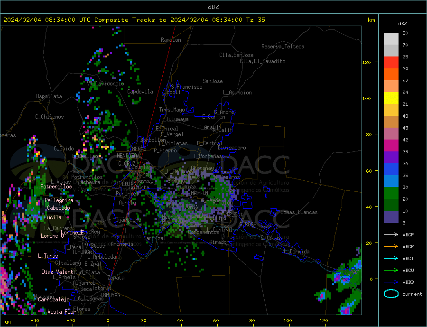Click the cyan 'current' ellipse symbol

(x=391, y=294)
